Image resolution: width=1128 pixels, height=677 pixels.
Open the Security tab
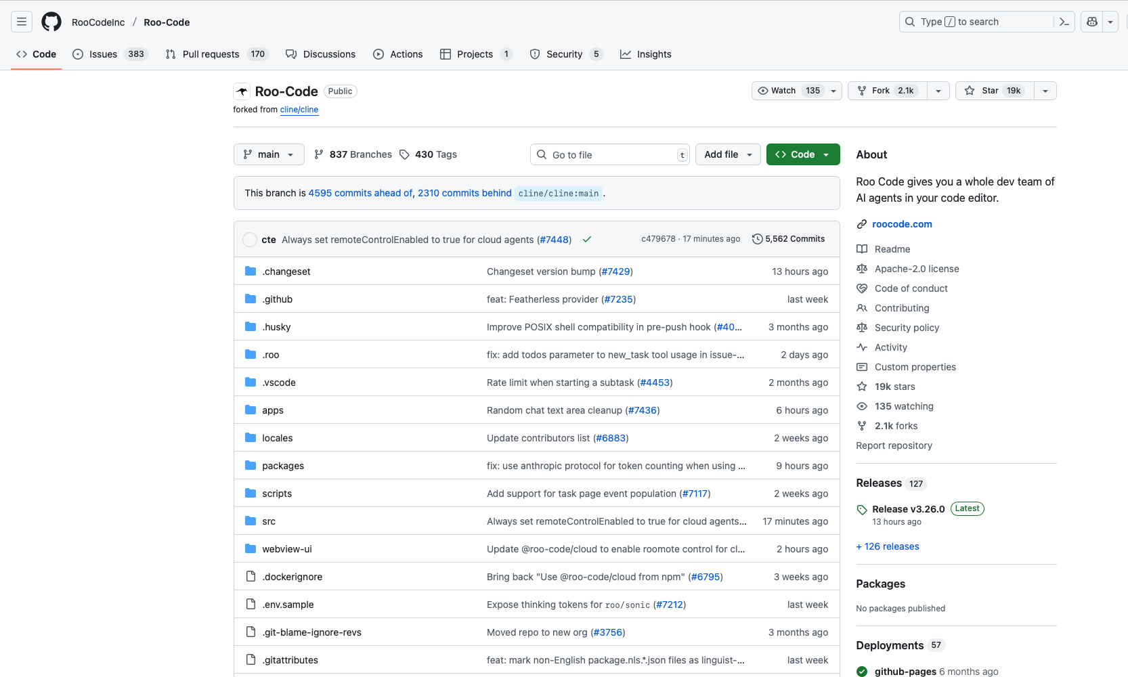566,54
